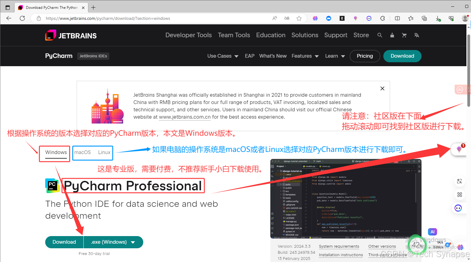The image size is (471, 262).
Task: Select the Linux platform tab
Action: click(104, 152)
